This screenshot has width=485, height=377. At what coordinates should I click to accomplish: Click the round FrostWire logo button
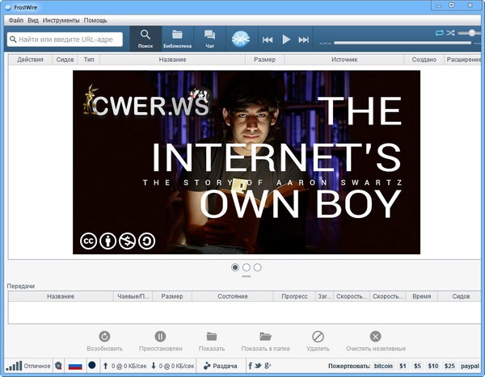pyautogui.click(x=241, y=39)
